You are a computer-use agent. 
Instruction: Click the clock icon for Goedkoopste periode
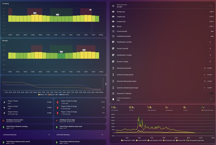(x=113, y=36)
